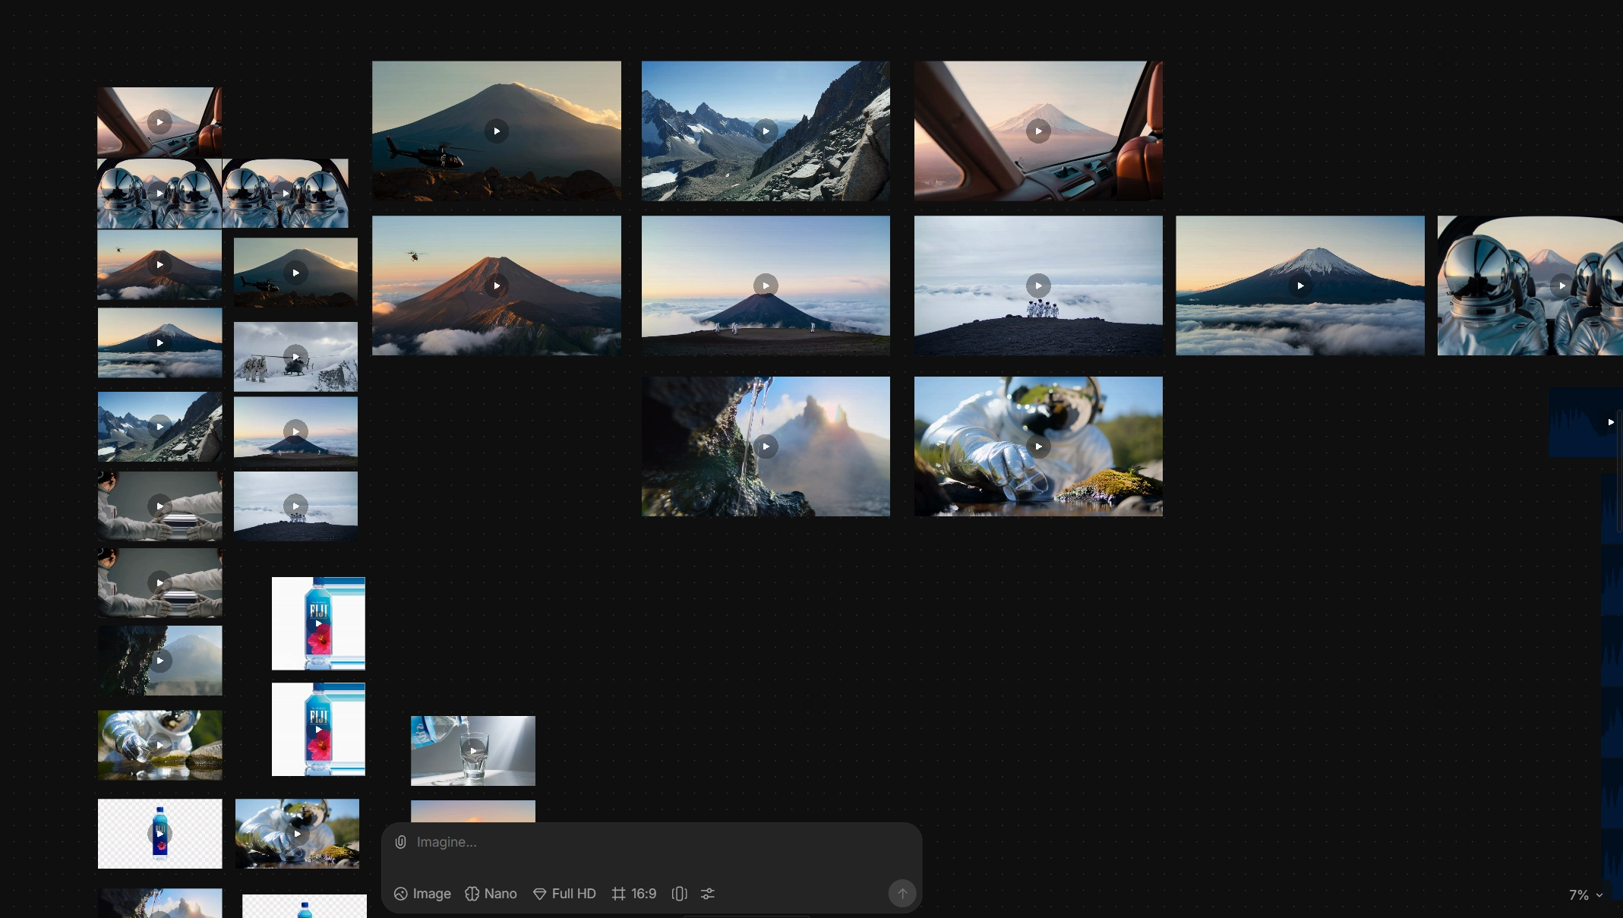Click the batch count brackets icon

679,894
